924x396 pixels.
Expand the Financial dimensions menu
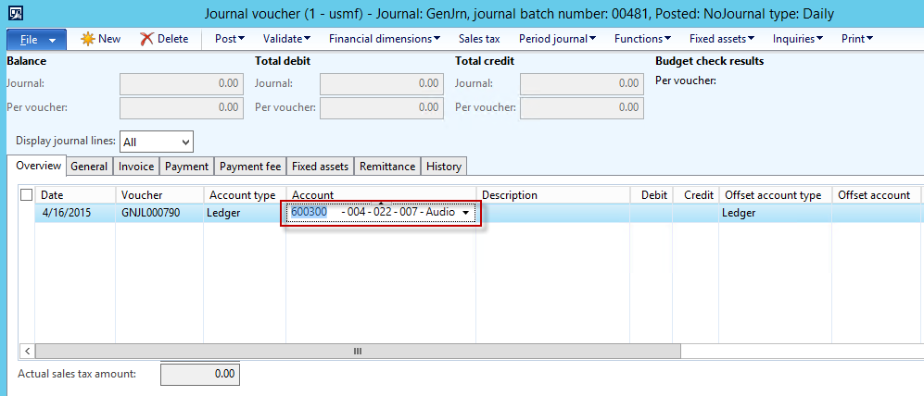[x=385, y=39]
